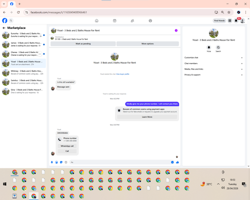
Task: Click the Learn More scam warning button
Action: coord(147,117)
